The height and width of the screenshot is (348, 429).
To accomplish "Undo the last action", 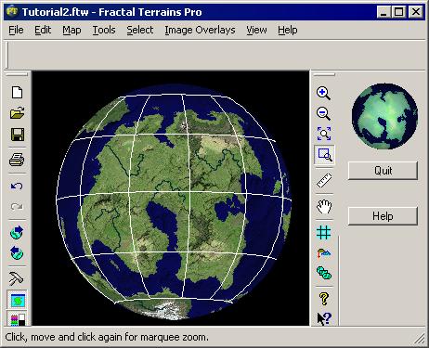I will pyautogui.click(x=17, y=186).
